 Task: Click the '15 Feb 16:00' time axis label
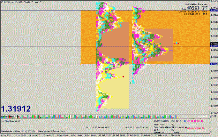point(119,135)
